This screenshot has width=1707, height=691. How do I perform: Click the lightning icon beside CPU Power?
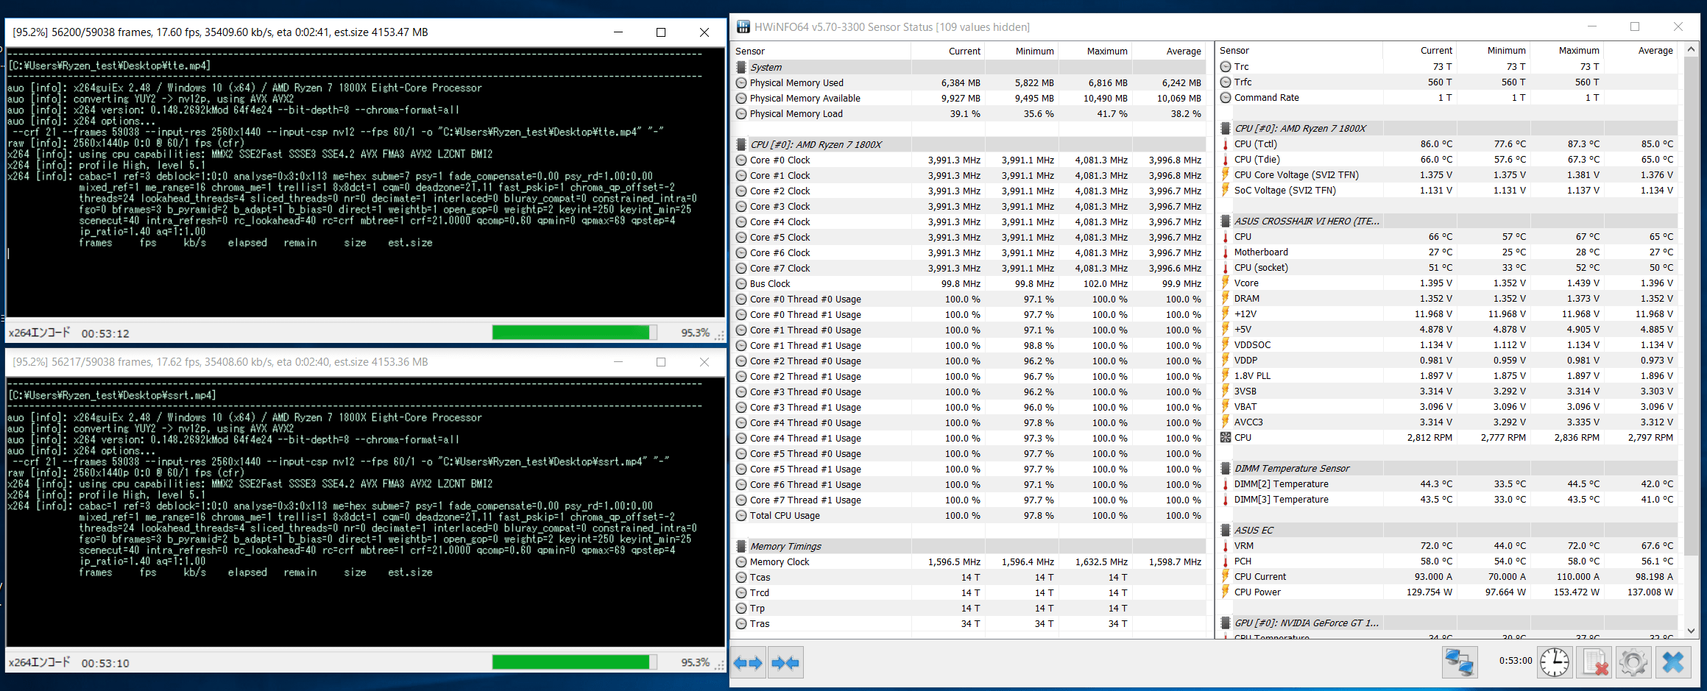[x=1226, y=592]
